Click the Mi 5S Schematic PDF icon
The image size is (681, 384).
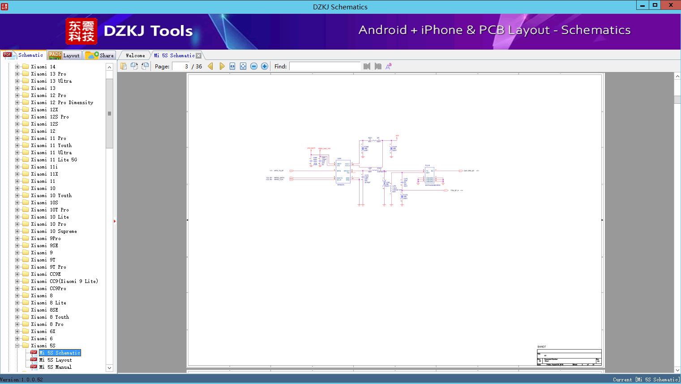[34, 353]
